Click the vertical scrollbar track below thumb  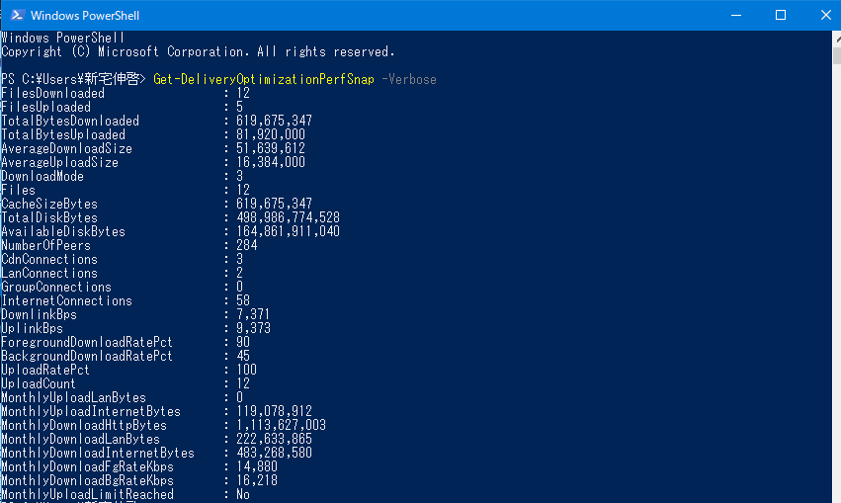(837, 285)
